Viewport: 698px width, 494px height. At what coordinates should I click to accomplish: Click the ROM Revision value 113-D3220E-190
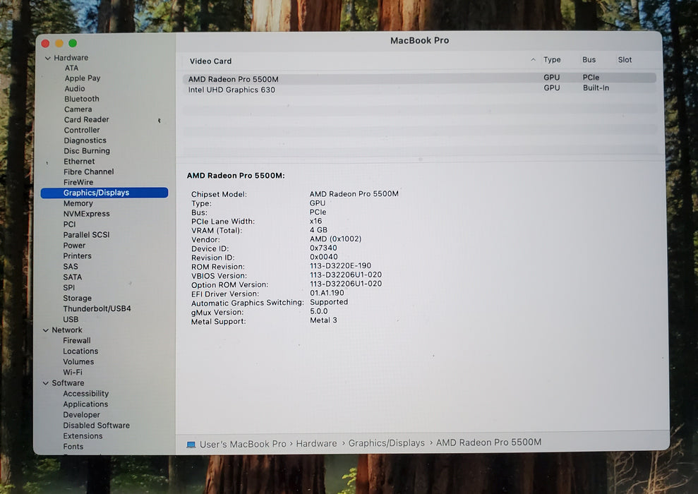click(x=341, y=265)
